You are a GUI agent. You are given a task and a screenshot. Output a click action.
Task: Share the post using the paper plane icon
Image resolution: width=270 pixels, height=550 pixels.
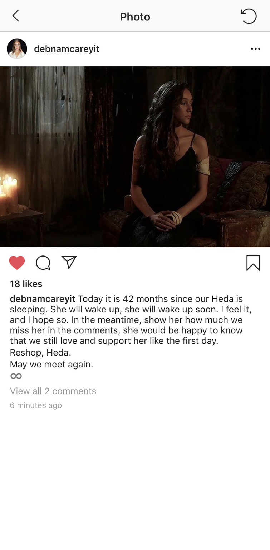tap(69, 262)
